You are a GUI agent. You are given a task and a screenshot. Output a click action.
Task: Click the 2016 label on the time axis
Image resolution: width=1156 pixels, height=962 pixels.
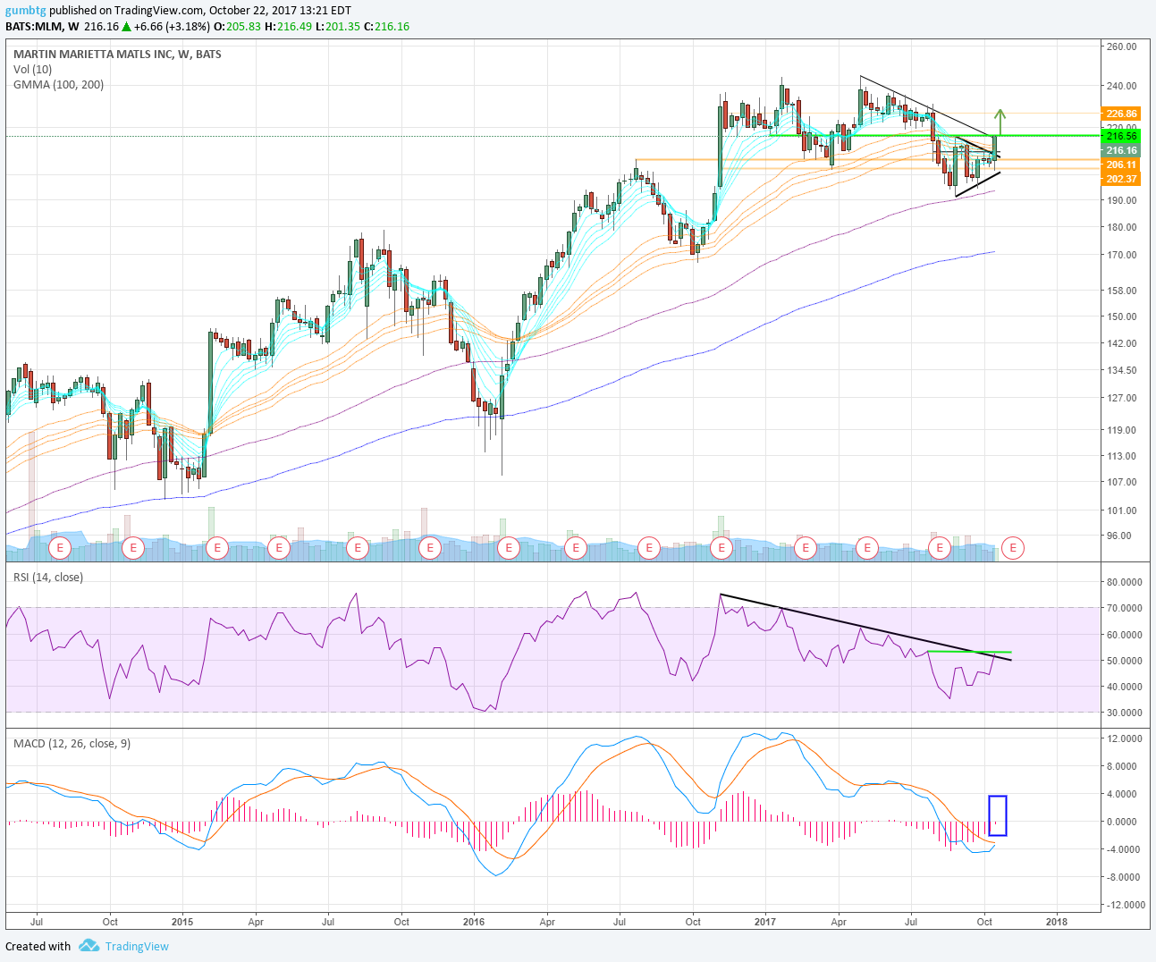474,921
